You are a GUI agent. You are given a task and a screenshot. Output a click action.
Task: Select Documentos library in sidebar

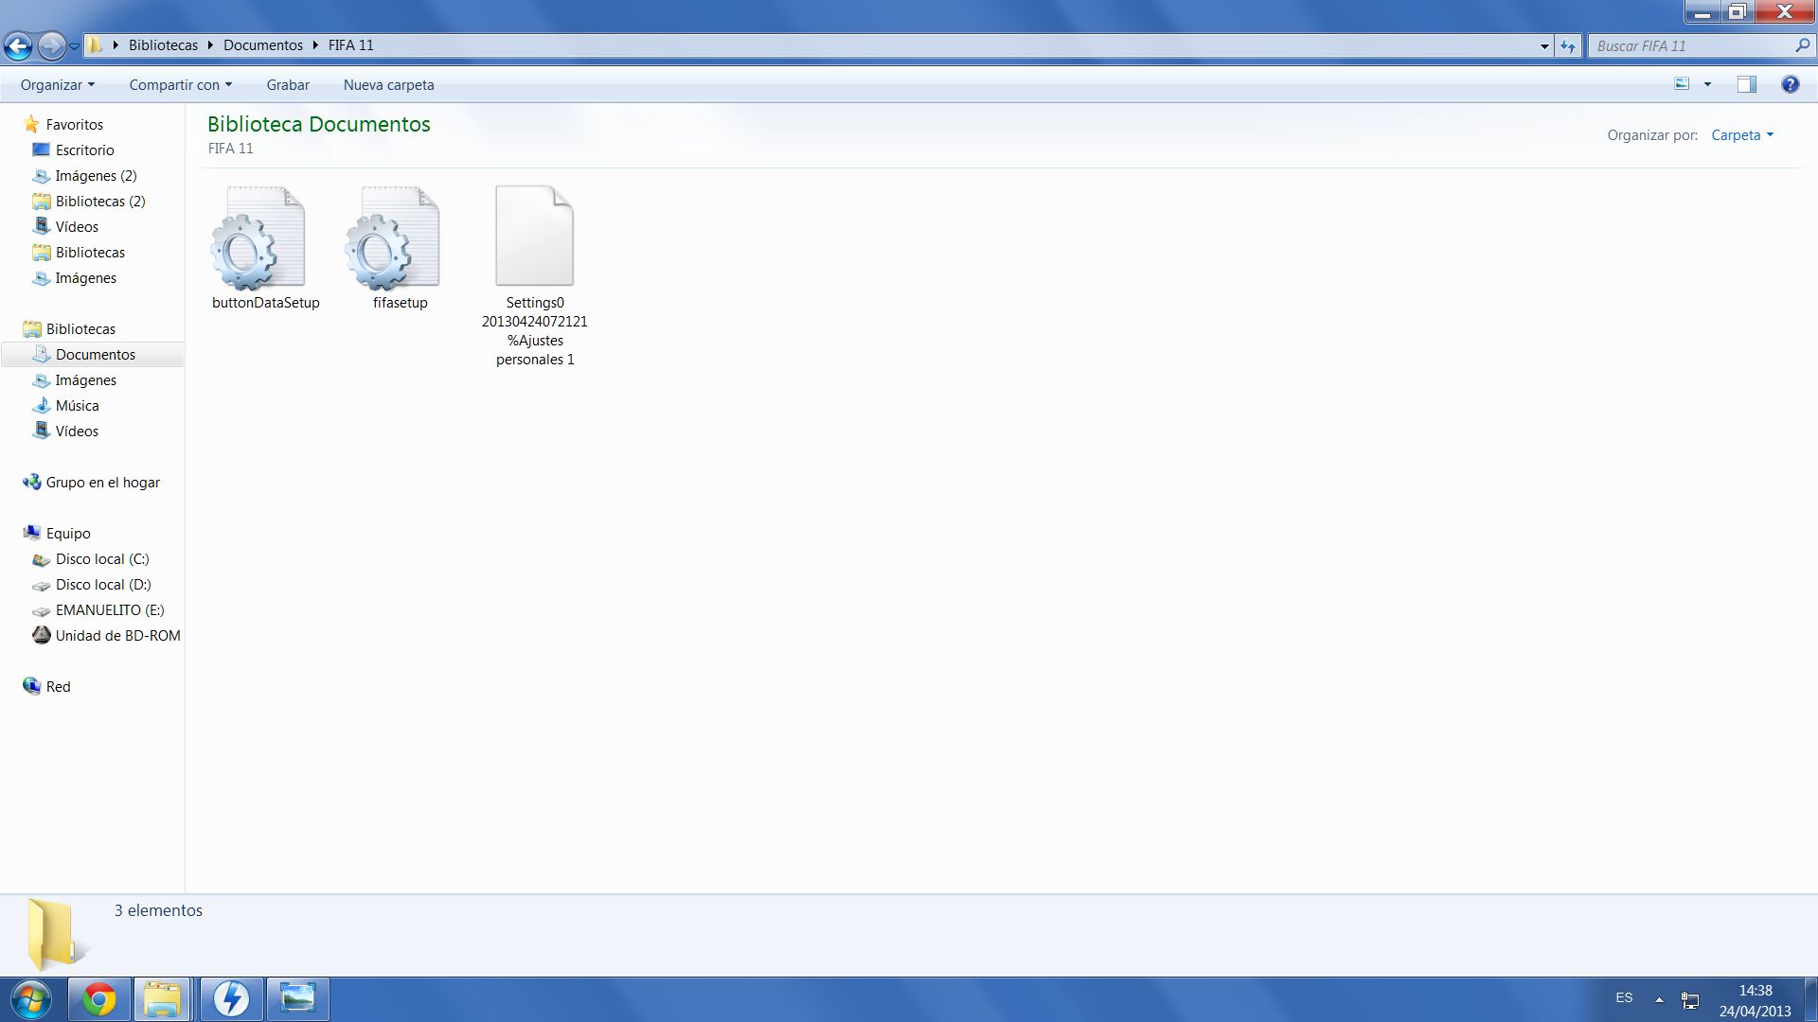tap(95, 354)
